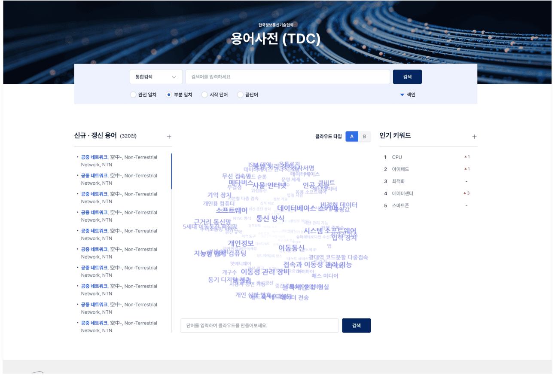Focus the word cloud keyword input box
Viewport: 555px width, 379px height.
(259, 326)
